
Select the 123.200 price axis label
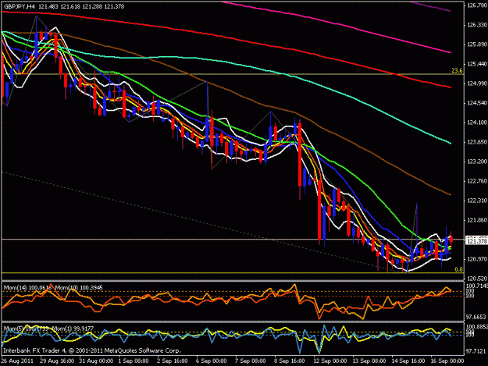(x=476, y=162)
